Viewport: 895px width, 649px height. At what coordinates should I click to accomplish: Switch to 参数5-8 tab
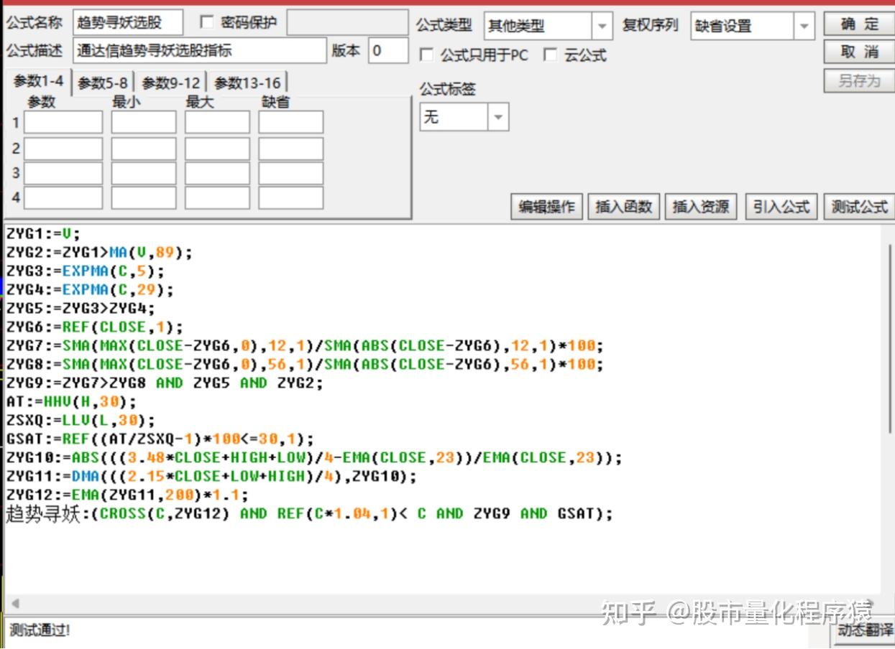103,83
